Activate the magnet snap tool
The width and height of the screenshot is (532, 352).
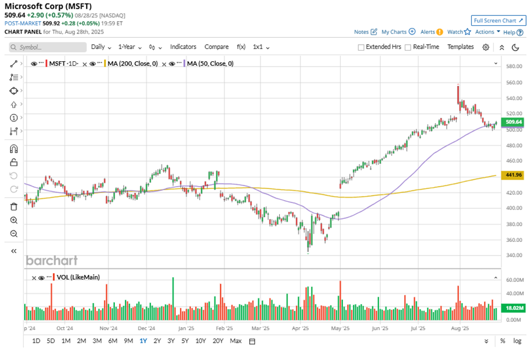[x=14, y=149]
